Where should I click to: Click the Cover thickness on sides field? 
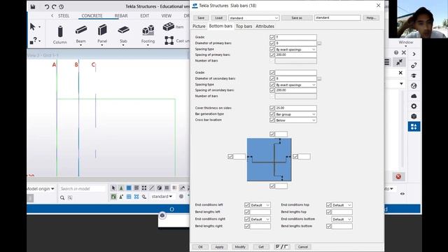point(295,108)
